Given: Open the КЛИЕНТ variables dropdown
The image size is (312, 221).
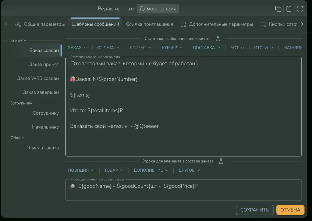Looking at the screenshot, I should (140, 48).
